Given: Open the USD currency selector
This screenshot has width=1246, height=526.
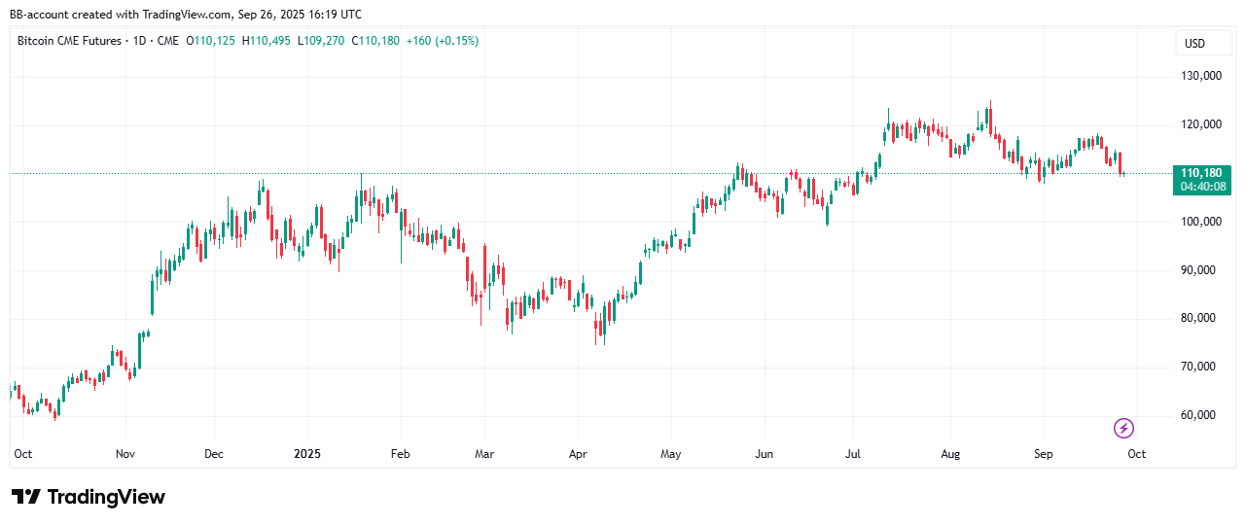Looking at the screenshot, I should [x=1193, y=44].
